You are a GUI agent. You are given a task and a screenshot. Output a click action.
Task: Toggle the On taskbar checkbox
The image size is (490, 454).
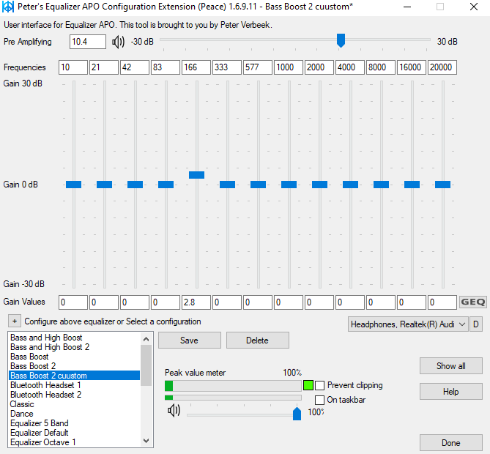point(319,400)
